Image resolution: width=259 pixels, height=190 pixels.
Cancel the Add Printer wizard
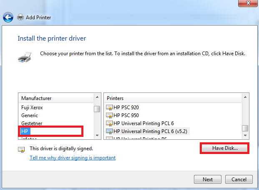(x=239, y=179)
